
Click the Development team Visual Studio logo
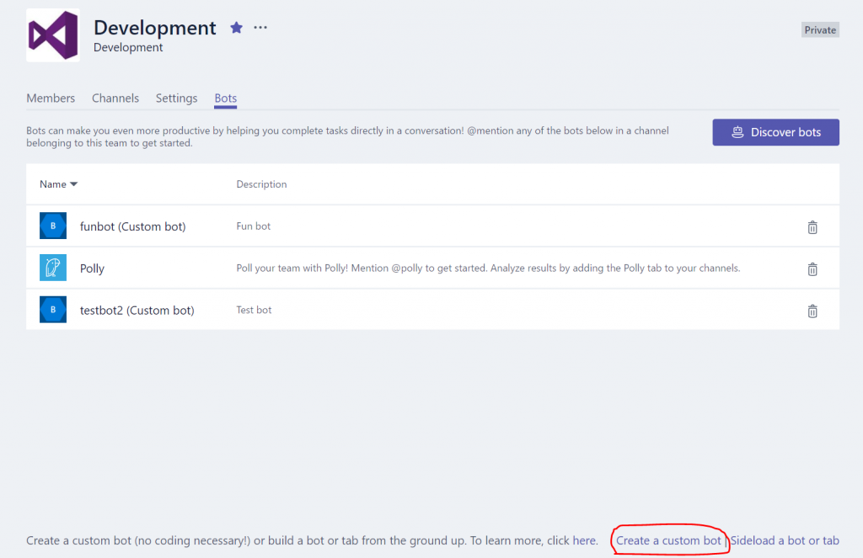coord(52,35)
